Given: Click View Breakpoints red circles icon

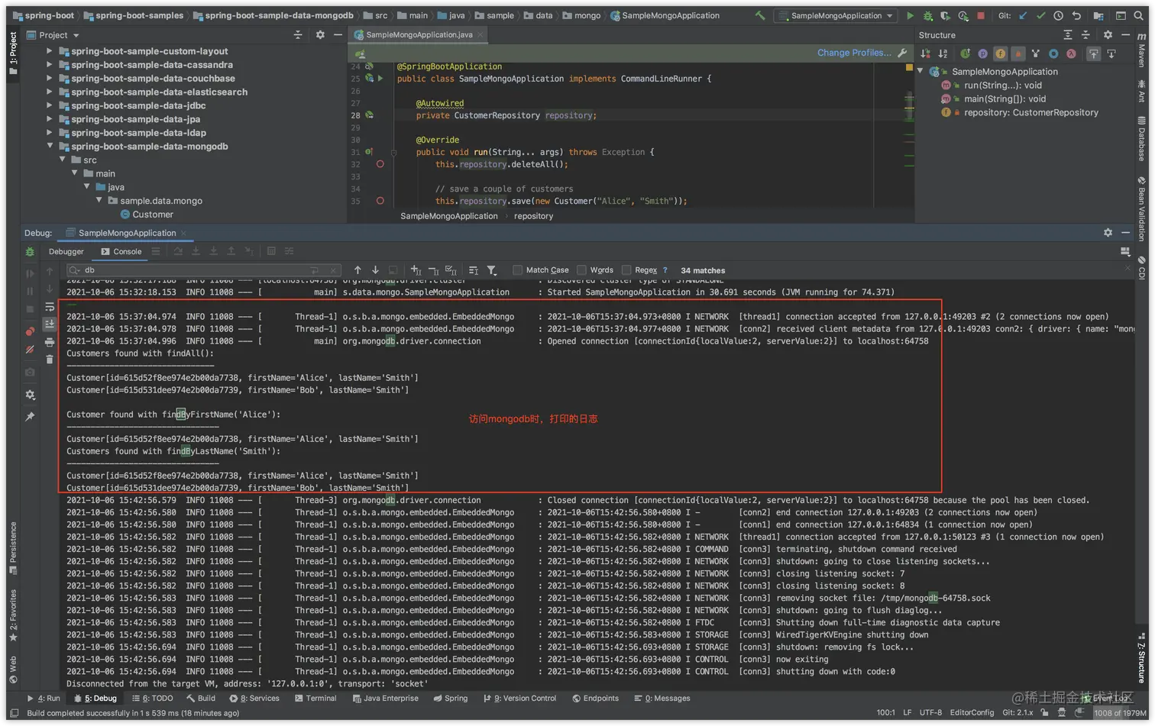Looking at the screenshot, I should [x=30, y=331].
